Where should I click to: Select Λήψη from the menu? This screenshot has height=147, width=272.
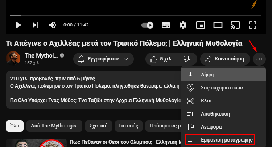coord(223,75)
